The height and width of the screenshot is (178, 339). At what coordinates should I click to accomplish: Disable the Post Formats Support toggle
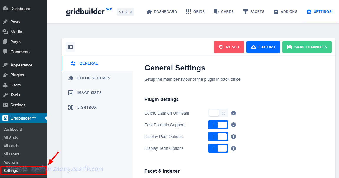[x=218, y=125]
